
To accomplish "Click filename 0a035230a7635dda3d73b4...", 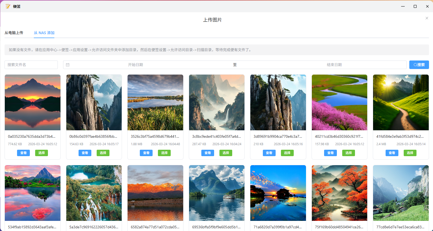I will [32, 136].
